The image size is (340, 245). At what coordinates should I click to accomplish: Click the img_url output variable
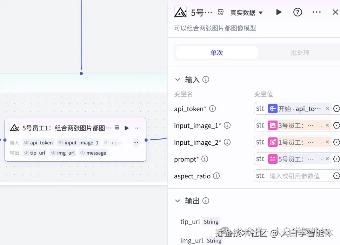tap(192, 240)
